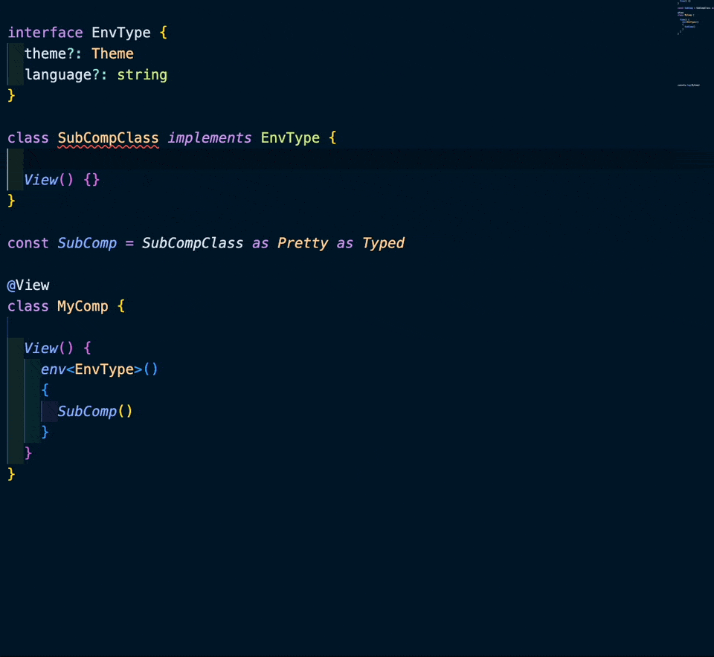Click the 'implements' keyword

[209, 138]
